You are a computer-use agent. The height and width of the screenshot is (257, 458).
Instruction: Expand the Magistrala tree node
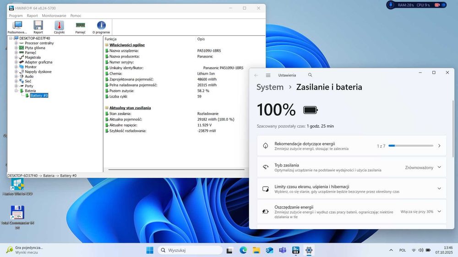point(16,58)
